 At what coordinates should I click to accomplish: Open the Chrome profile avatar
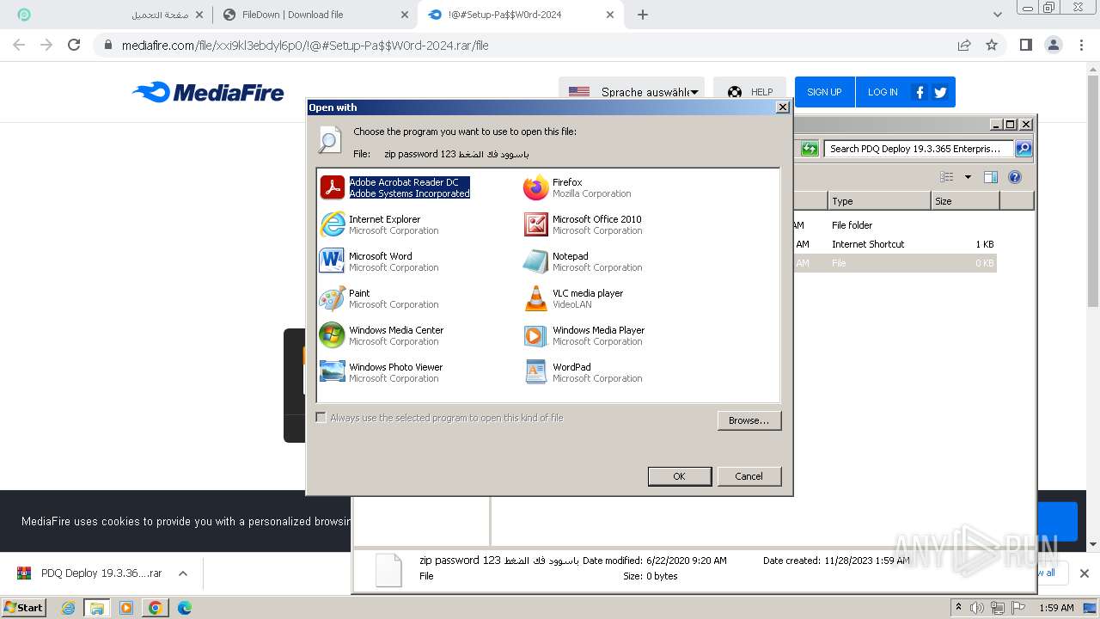pyautogui.click(x=1054, y=45)
